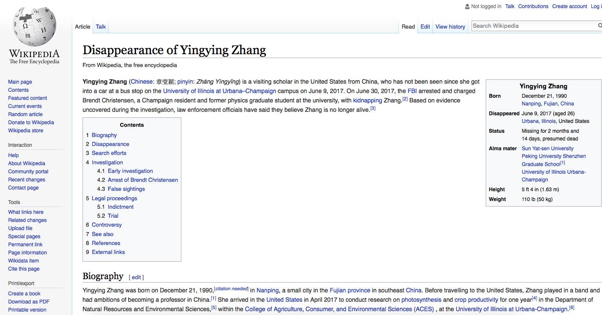Open the Community portal link
The width and height of the screenshot is (602, 315).
28,172
